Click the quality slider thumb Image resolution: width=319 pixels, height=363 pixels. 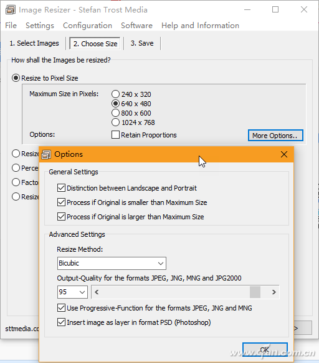(x=255, y=292)
